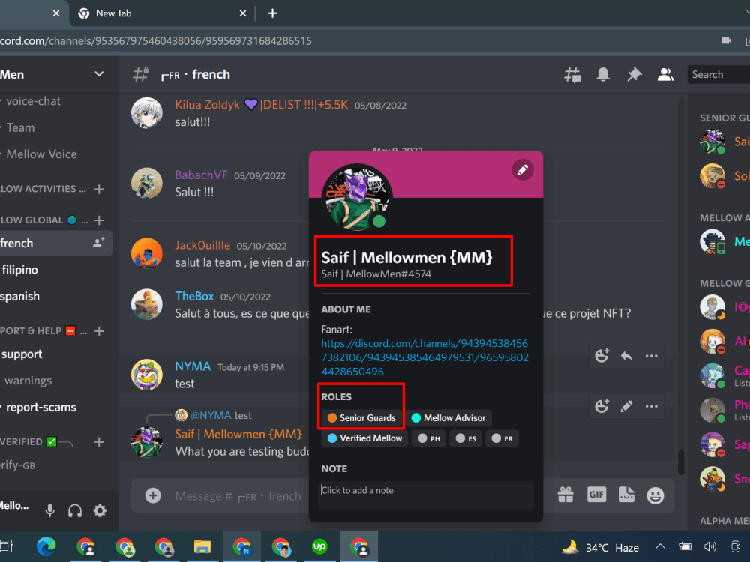Create a channel under MELLOW ACTIVITIES

coord(98,189)
